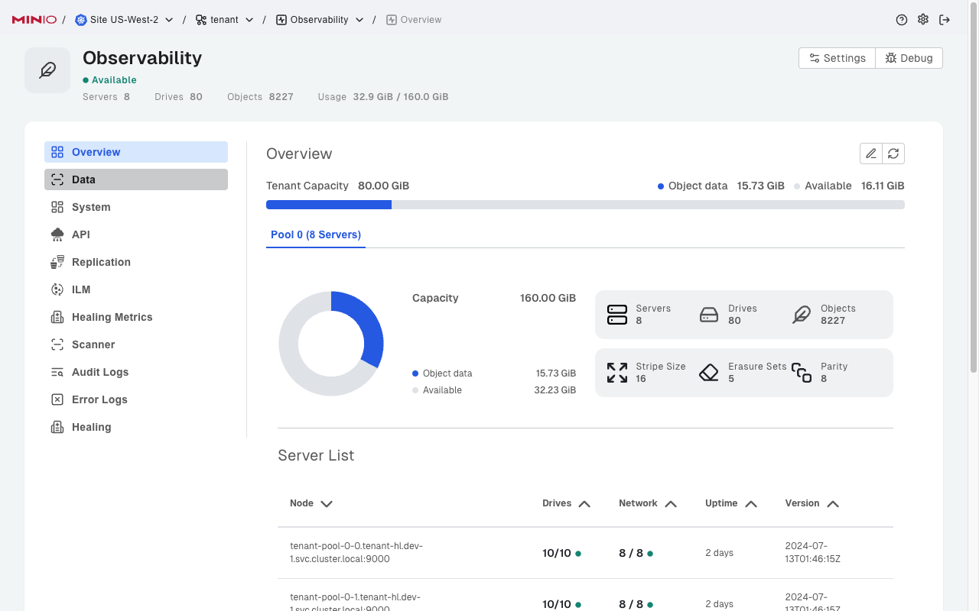Refresh the Overview panel
Screen dimensions: 979x611
click(893, 154)
